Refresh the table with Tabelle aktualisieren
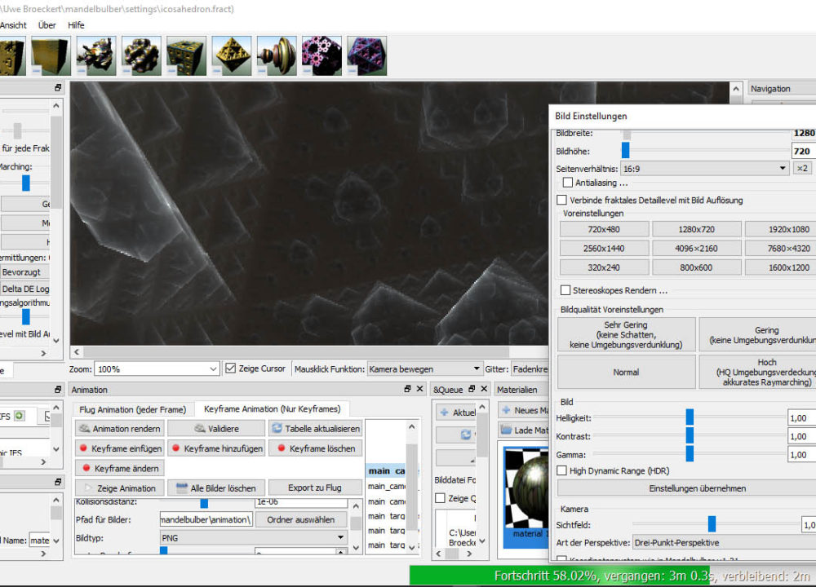 [x=315, y=428]
